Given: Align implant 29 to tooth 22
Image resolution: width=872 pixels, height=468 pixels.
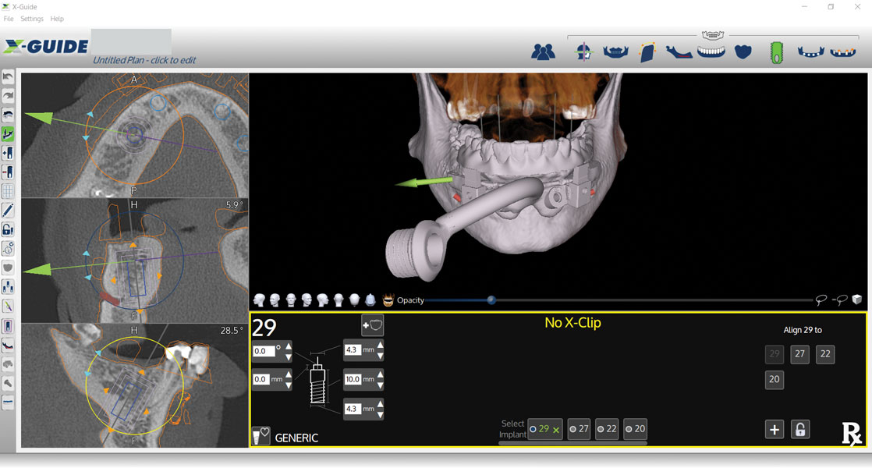Looking at the screenshot, I should [x=825, y=354].
